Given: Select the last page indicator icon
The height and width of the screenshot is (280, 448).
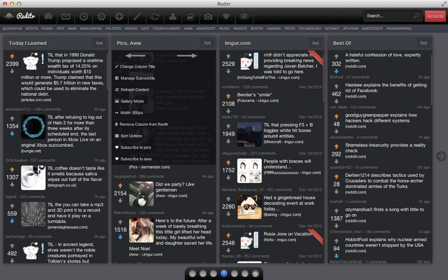Looking at the screenshot, I should [x=255, y=273].
